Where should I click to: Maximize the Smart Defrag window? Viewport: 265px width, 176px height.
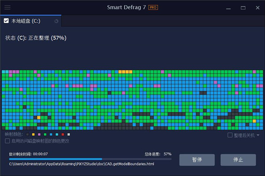[243, 8]
